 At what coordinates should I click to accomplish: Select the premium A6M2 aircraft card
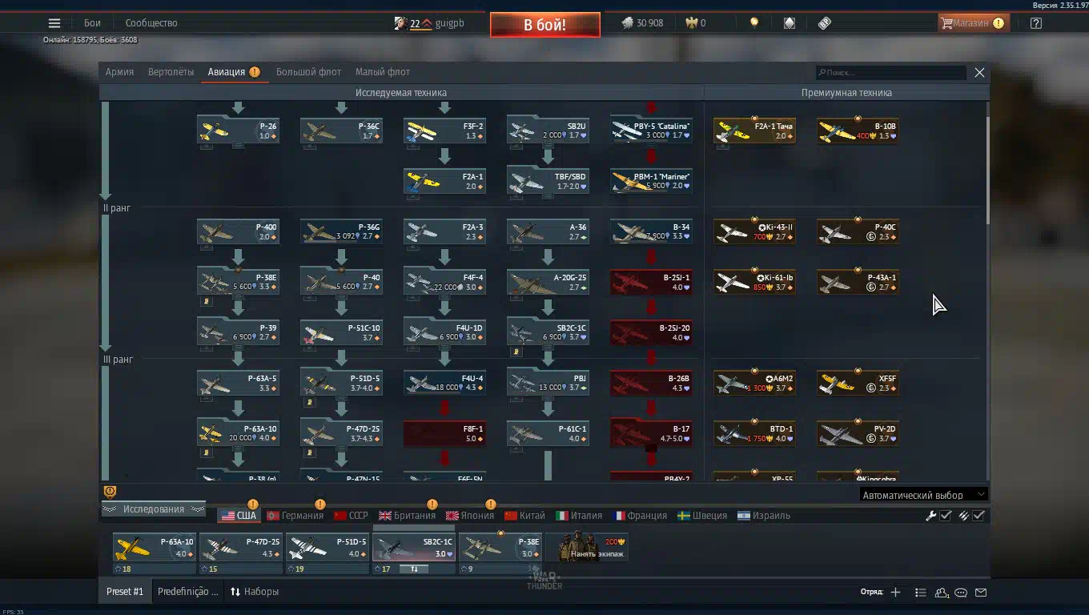754,383
